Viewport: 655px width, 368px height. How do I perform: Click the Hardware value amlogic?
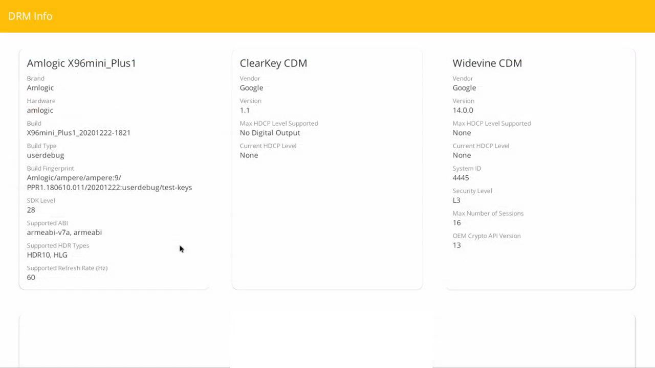40,110
